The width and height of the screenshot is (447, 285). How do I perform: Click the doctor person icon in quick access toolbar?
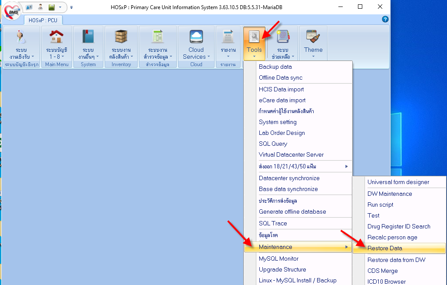[40, 7]
